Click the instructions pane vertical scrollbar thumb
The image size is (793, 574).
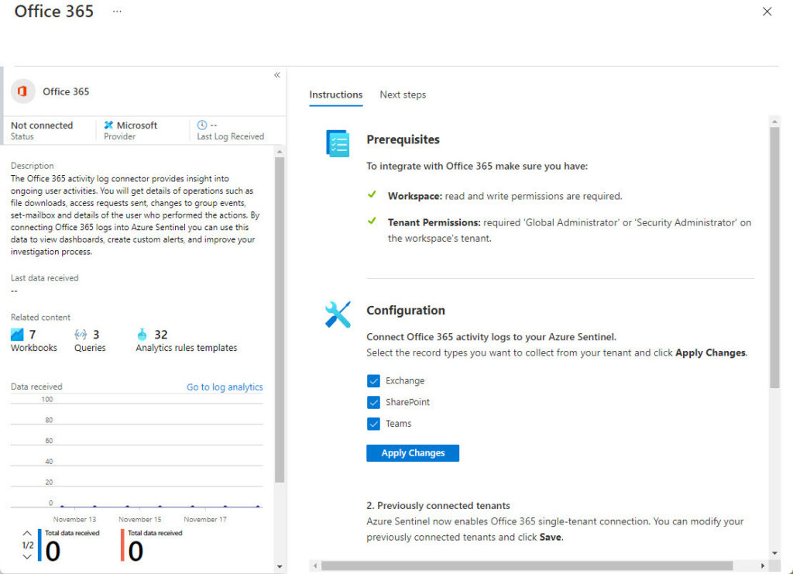(x=774, y=258)
